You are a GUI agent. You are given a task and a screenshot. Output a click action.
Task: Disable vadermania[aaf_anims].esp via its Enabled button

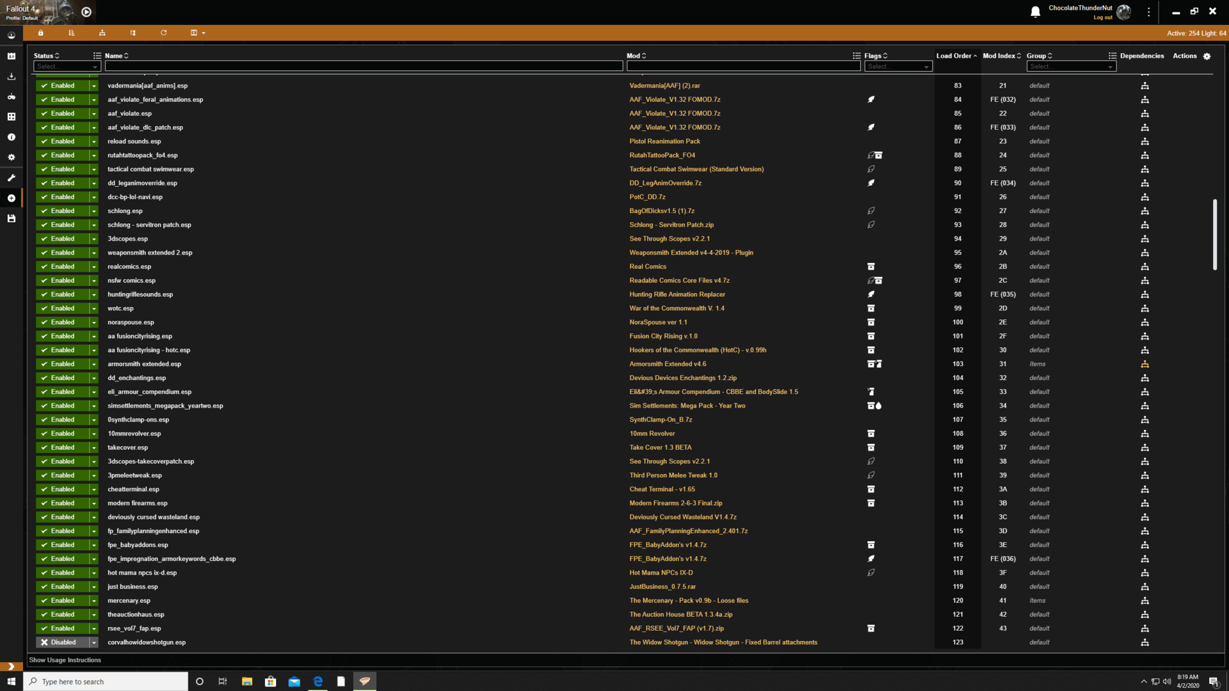62,86
